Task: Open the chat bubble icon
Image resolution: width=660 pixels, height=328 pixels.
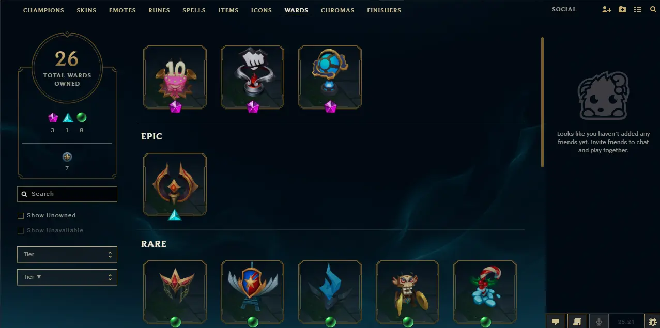Action: [556, 321]
